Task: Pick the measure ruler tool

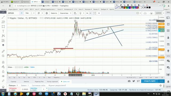Action: [x=3, y=51]
